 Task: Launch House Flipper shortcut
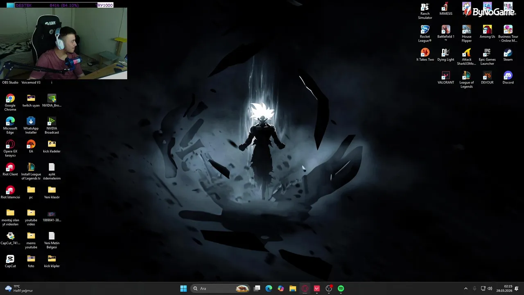(x=467, y=34)
